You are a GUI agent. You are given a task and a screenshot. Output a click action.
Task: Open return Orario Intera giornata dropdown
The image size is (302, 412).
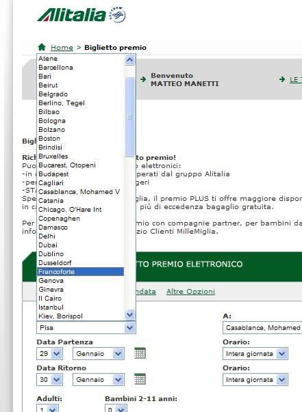click(x=255, y=380)
